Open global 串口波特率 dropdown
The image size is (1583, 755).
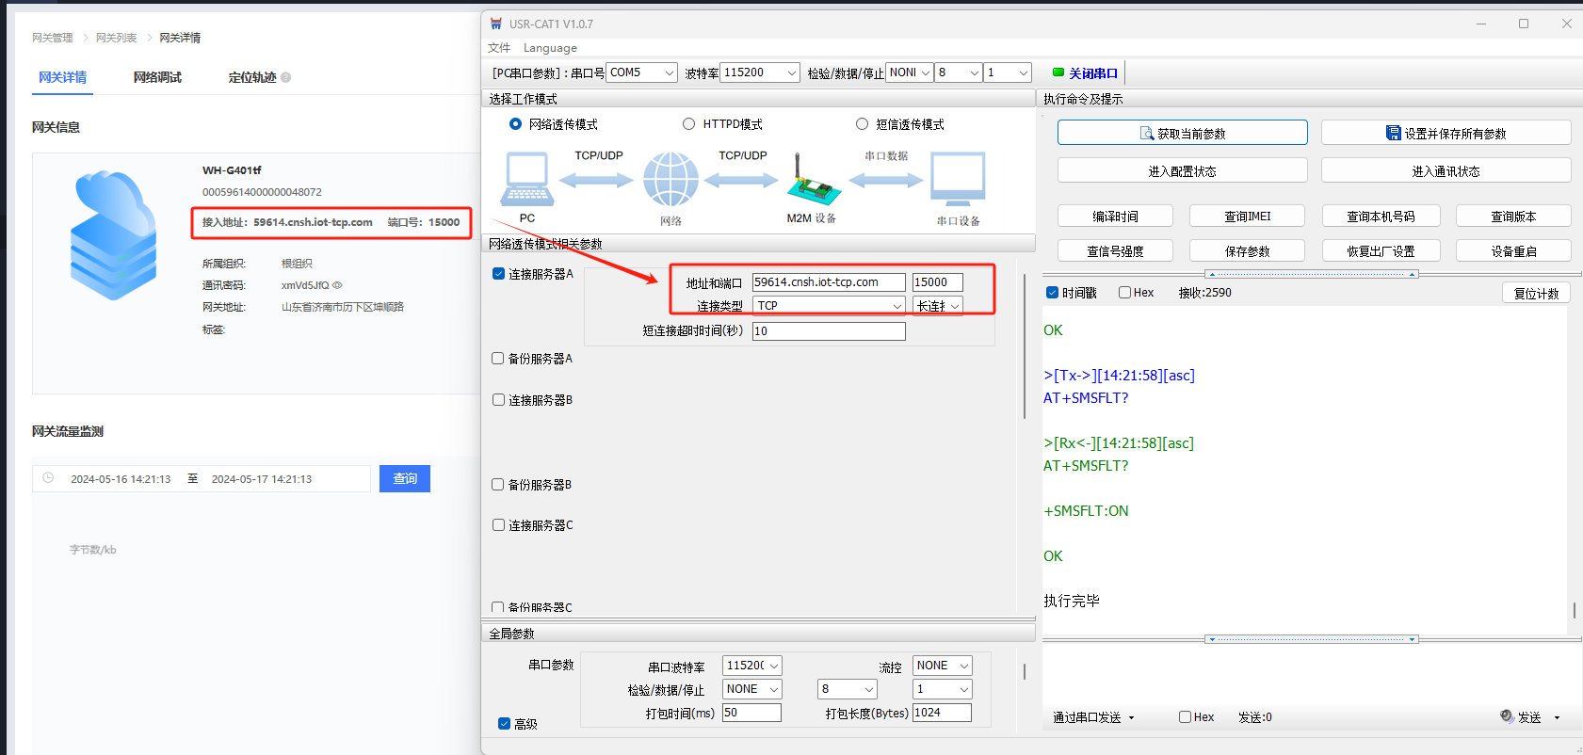tap(752, 666)
